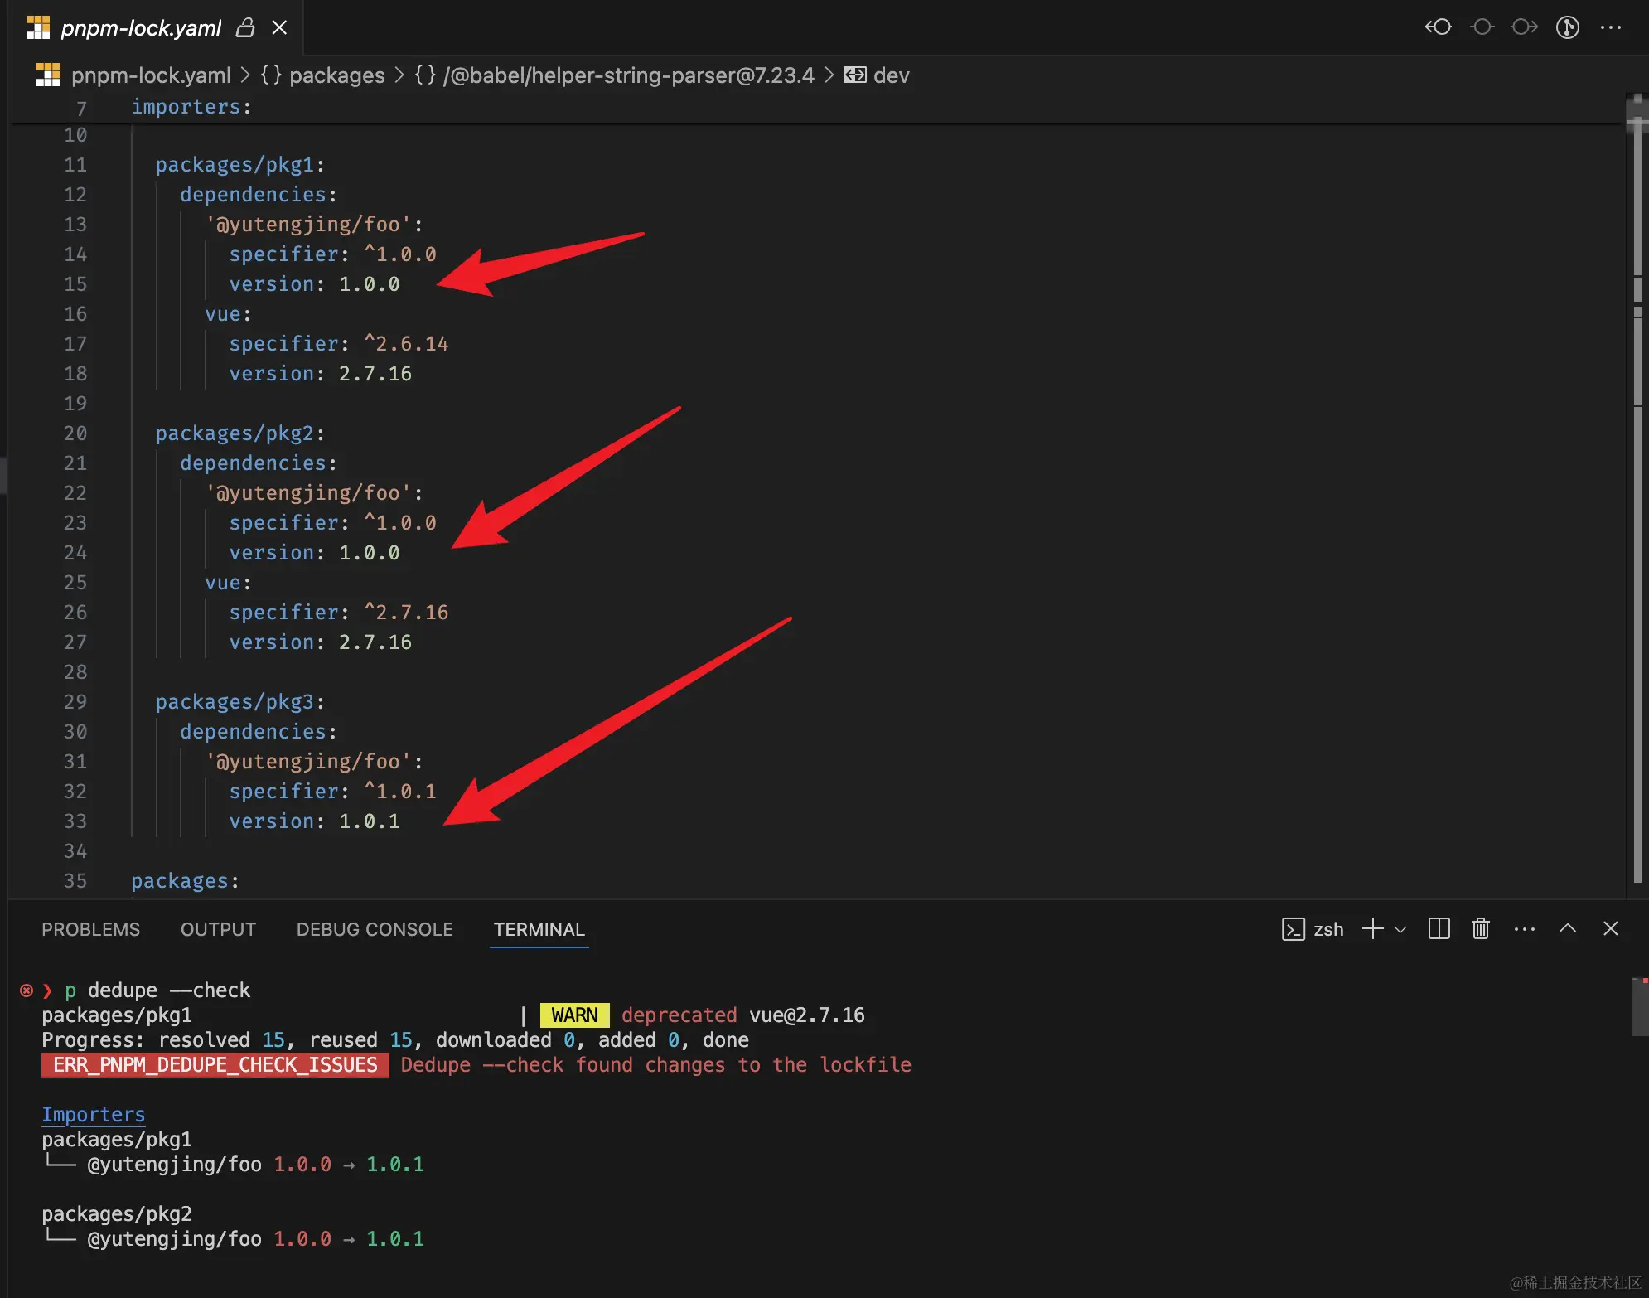Switch to the DEBUG CONSOLE tab
Screen dimensions: 1649x1298
(375, 929)
